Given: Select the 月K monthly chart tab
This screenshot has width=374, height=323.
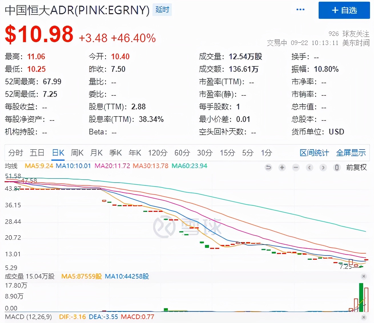Looking at the screenshot, I should tap(96, 153).
